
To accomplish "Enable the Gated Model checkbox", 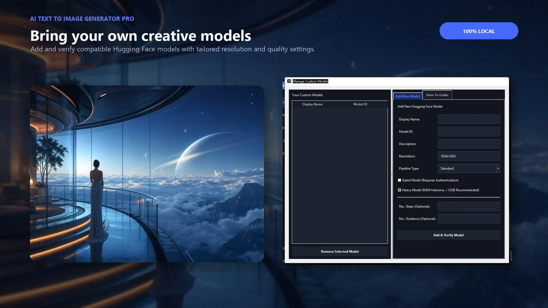I will 400,180.
